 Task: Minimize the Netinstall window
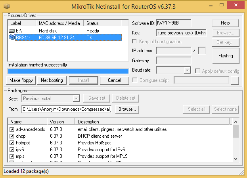pos(211,6)
